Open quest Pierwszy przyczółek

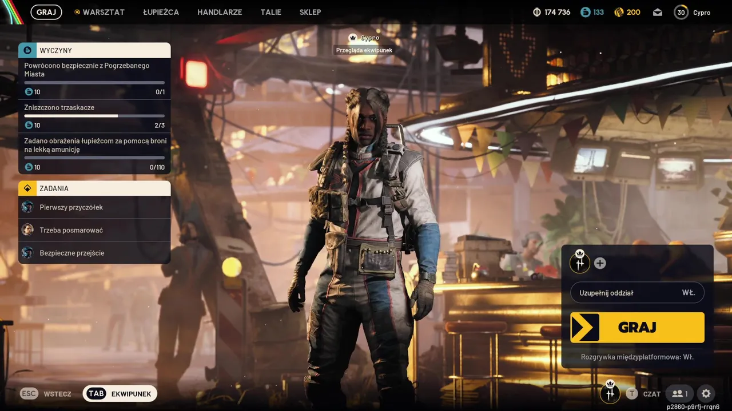[94, 207]
